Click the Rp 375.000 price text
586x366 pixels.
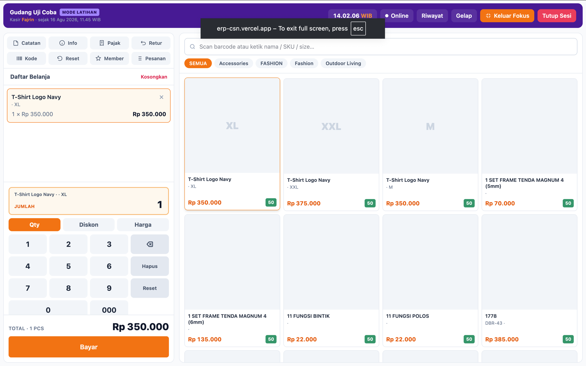pos(304,203)
